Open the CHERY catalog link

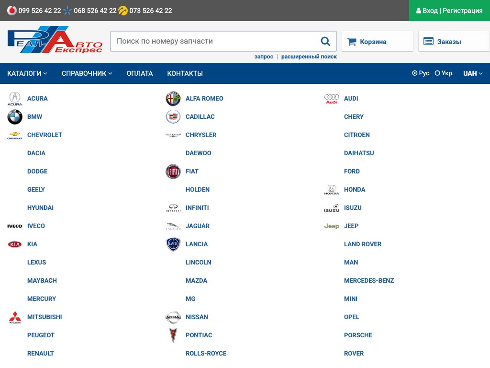coord(354,117)
